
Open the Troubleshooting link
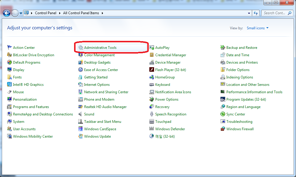[x=239, y=122]
